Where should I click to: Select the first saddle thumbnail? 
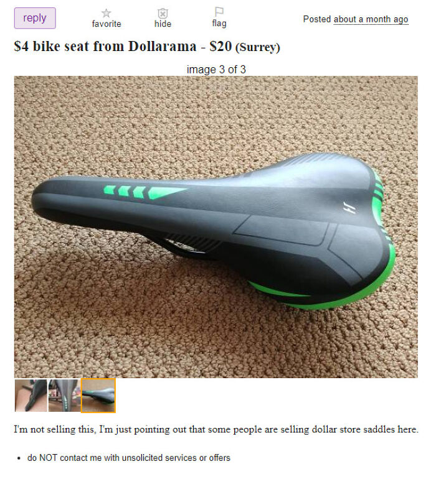(31, 396)
